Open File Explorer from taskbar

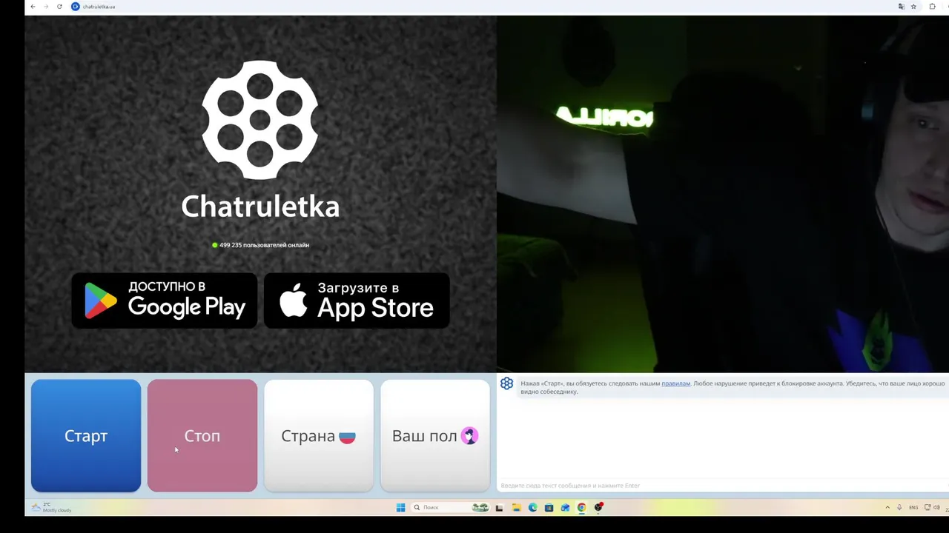(516, 507)
